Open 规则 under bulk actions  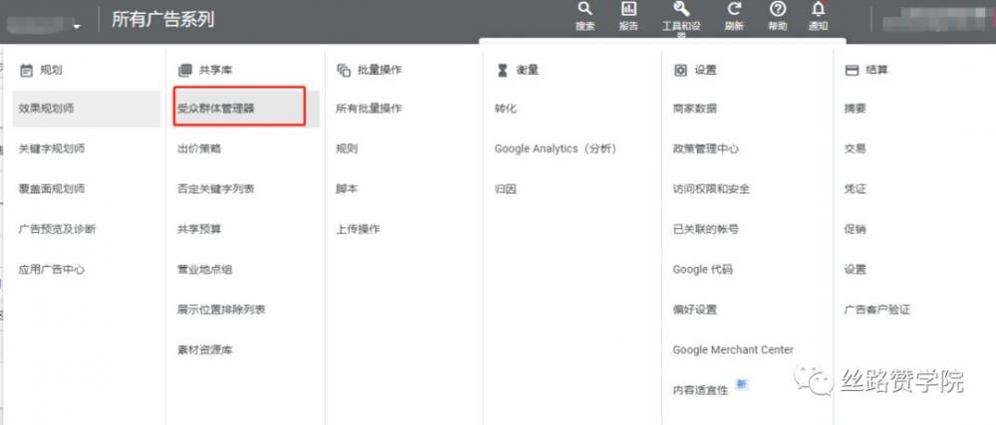347,149
